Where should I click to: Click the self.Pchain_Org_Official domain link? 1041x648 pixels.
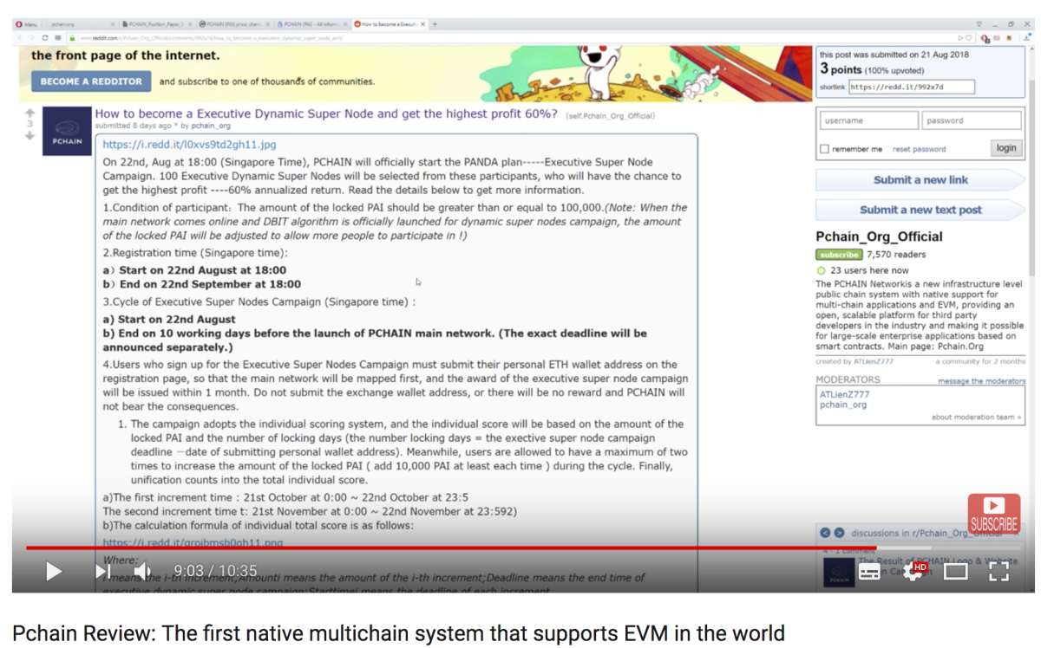(x=611, y=115)
